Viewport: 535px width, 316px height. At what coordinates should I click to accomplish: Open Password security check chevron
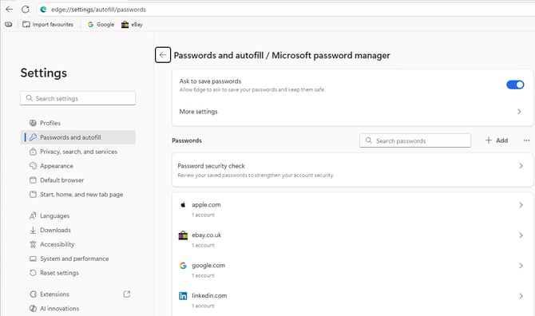[521, 166]
